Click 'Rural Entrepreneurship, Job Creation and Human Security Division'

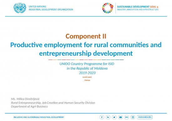pos(53,103)
